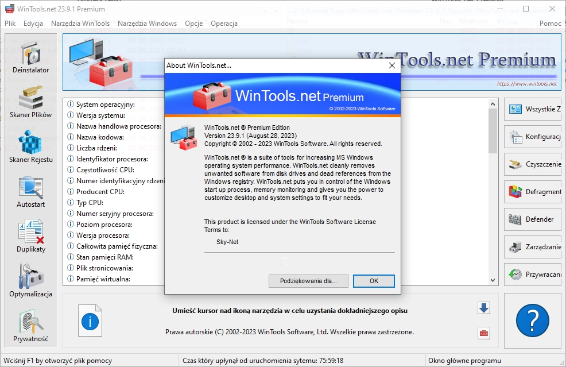Open the Optymalizacja tool
This screenshot has height=367, width=566.
click(30, 282)
